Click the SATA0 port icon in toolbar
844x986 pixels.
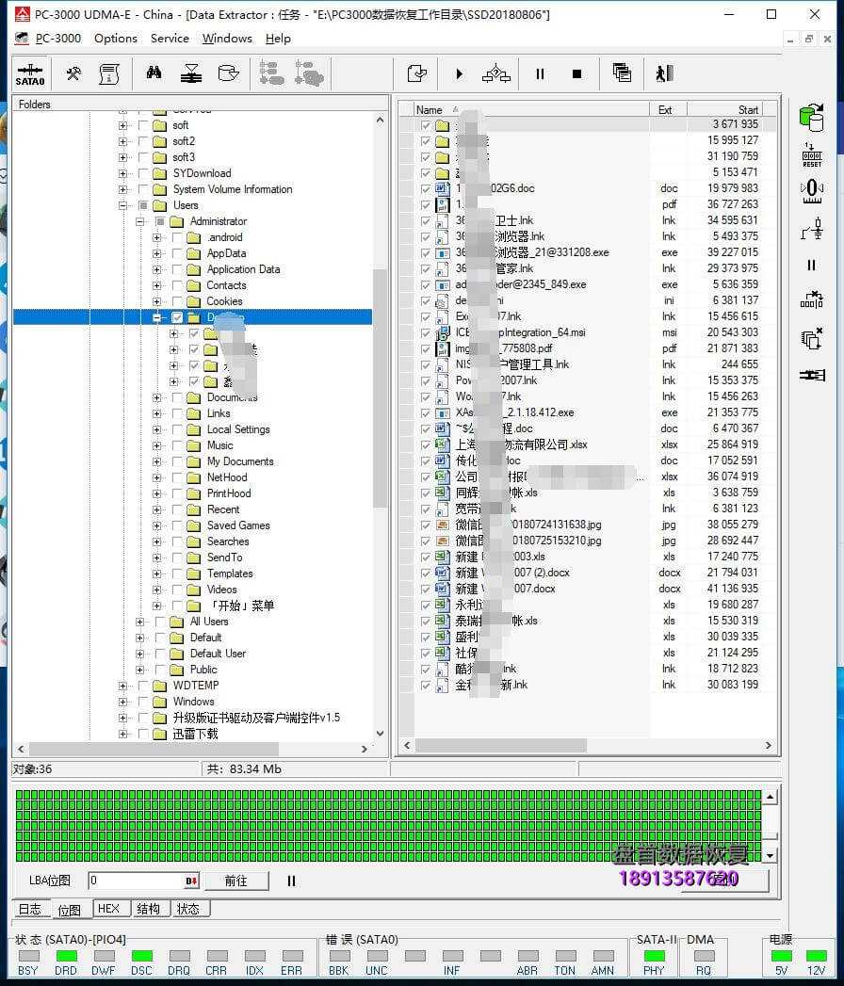click(x=30, y=74)
